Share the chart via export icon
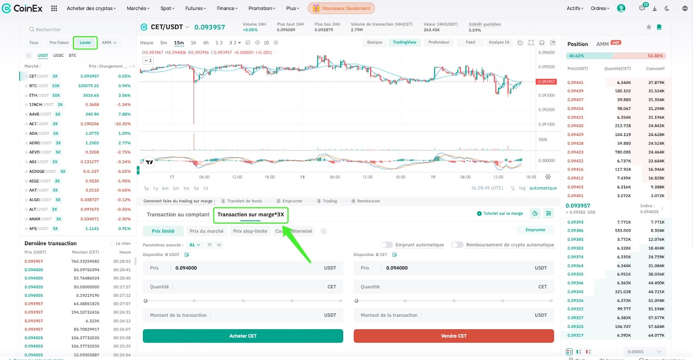Viewport: 693px width, 360px height. (x=553, y=42)
